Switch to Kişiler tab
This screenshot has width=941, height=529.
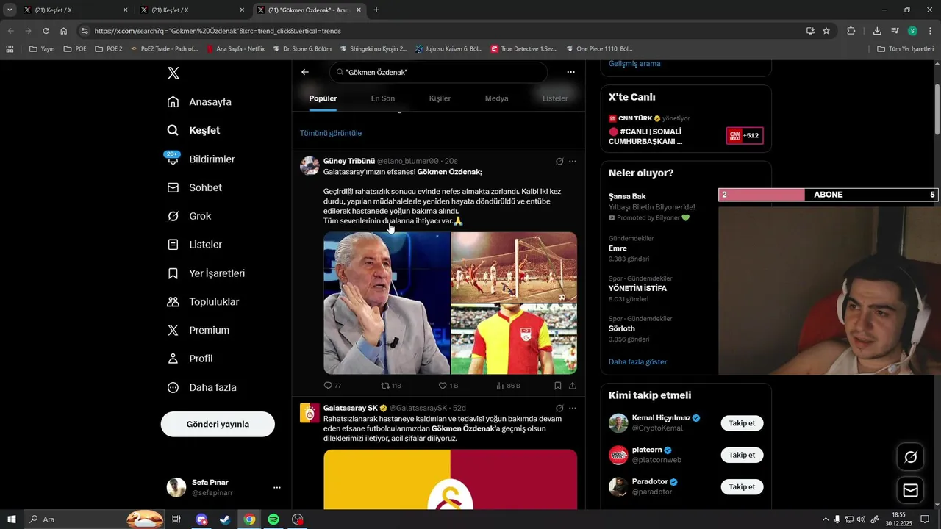440,98
